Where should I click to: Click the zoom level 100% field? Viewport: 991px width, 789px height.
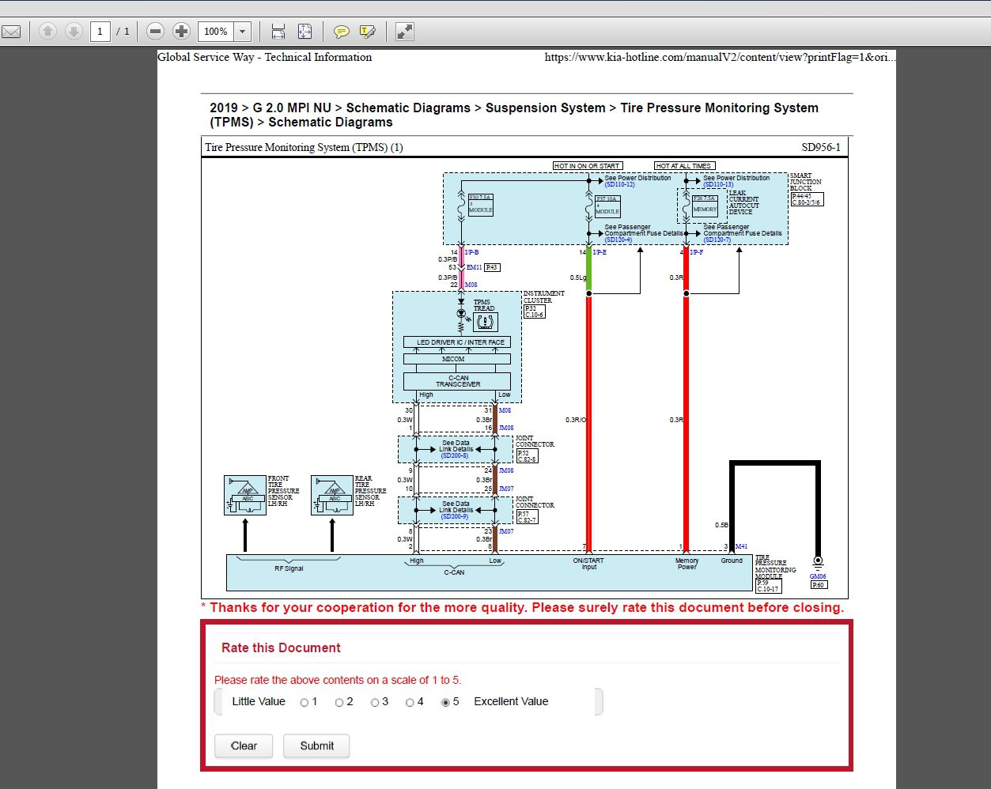(x=215, y=32)
